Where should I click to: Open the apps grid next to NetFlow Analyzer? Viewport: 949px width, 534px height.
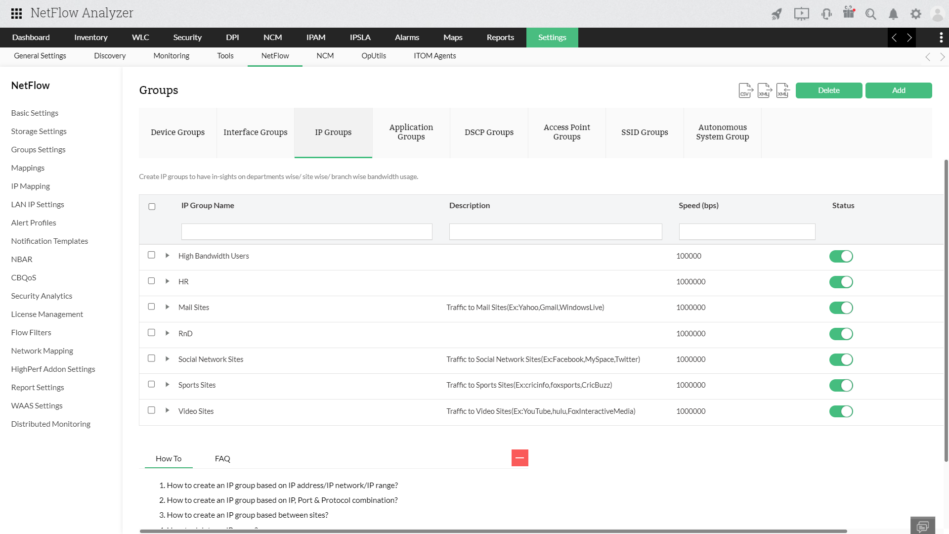point(16,13)
